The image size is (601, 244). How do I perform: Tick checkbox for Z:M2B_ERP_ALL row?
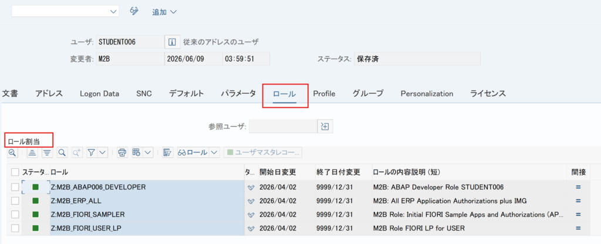coord(15,201)
